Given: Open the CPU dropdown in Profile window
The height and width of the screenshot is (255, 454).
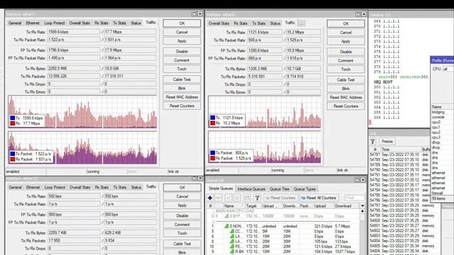Looking at the screenshot, I should click(448, 69).
